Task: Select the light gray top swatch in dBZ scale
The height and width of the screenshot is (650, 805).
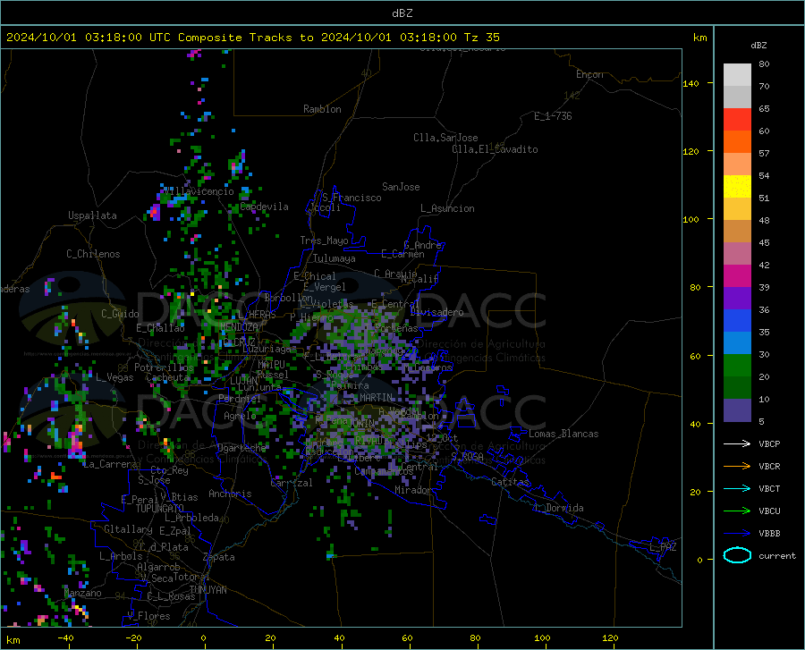Action: click(737, 74)
